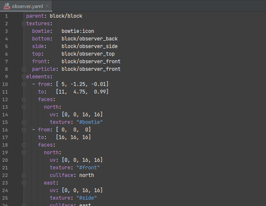Click the cullface north value
Viewport: 266px width, 206px height.
click(86, 175)
